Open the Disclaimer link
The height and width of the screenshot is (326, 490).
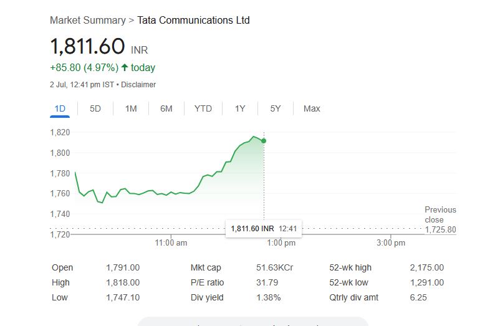[138, 85]
